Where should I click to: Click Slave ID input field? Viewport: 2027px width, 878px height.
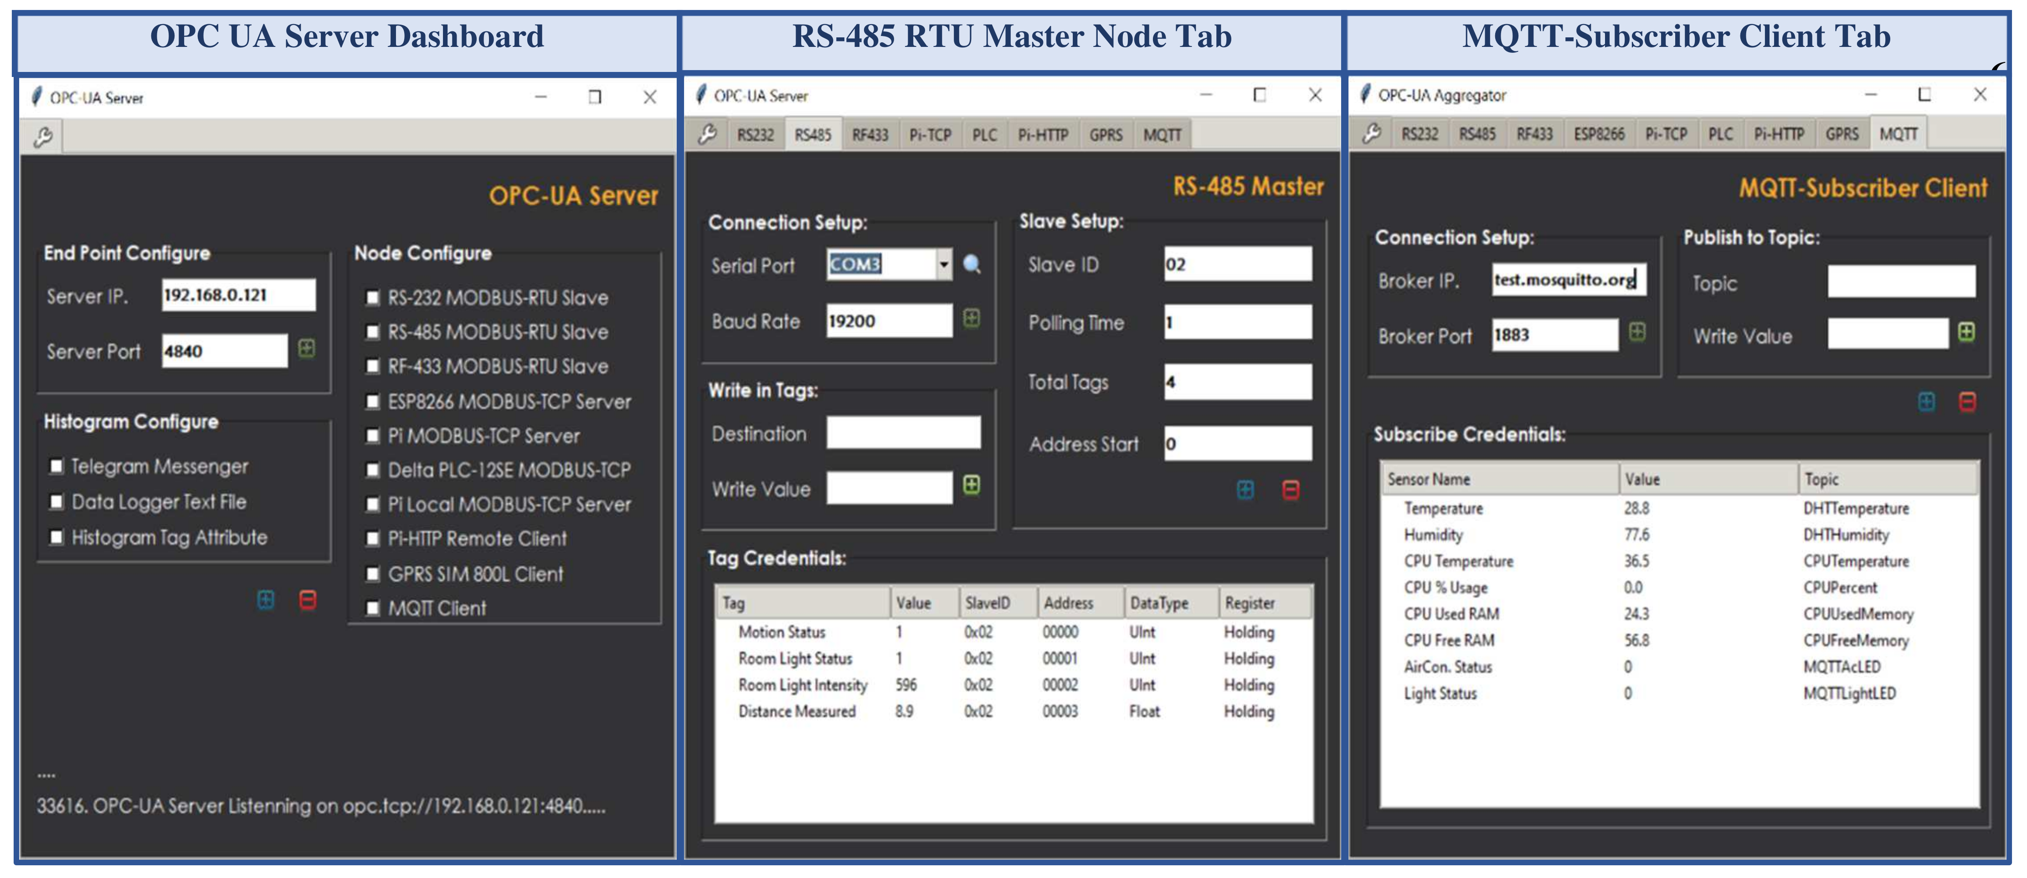point(1238,263)
